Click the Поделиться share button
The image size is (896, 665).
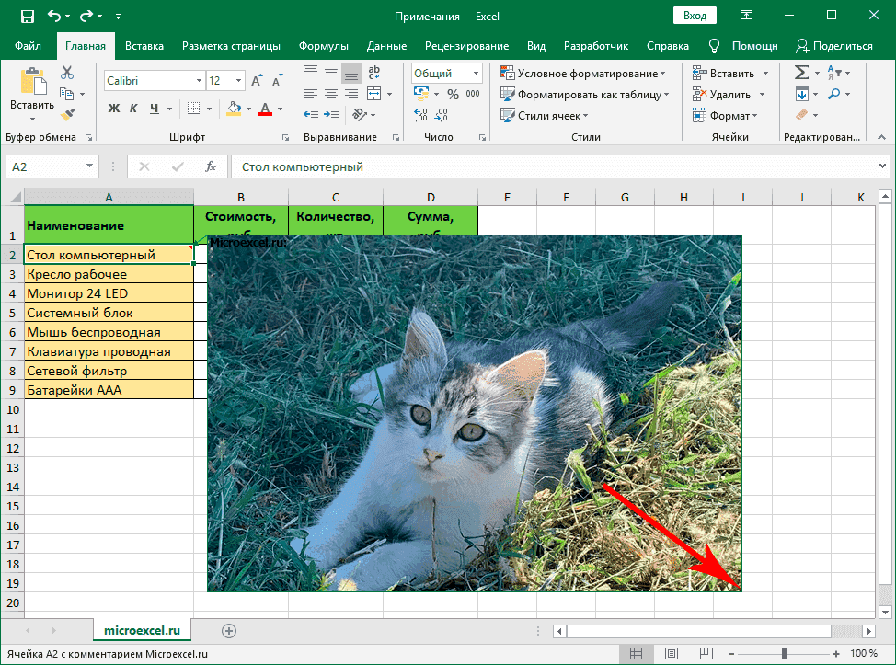pos(834,46)
